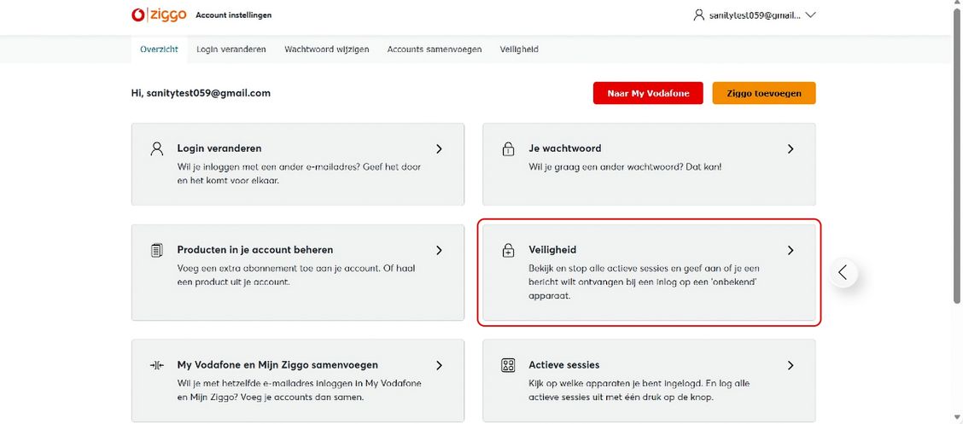
Task: Click the padlock icon on Je wachtwoord card
Action: [508, 149]
